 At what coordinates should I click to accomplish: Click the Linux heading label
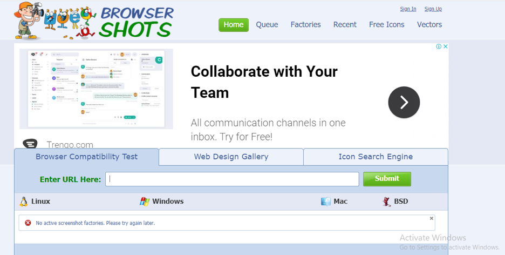[40, 202]
